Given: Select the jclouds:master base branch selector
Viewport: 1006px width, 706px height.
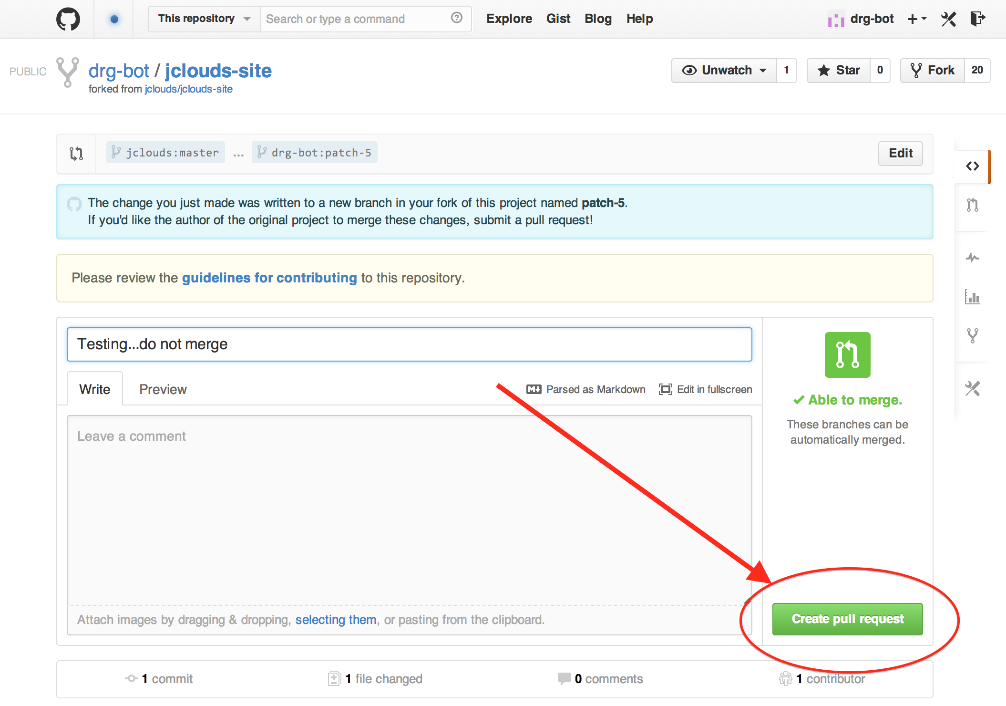Looking at the screenshot, I should pyautogui.click(x=165, y=153).
